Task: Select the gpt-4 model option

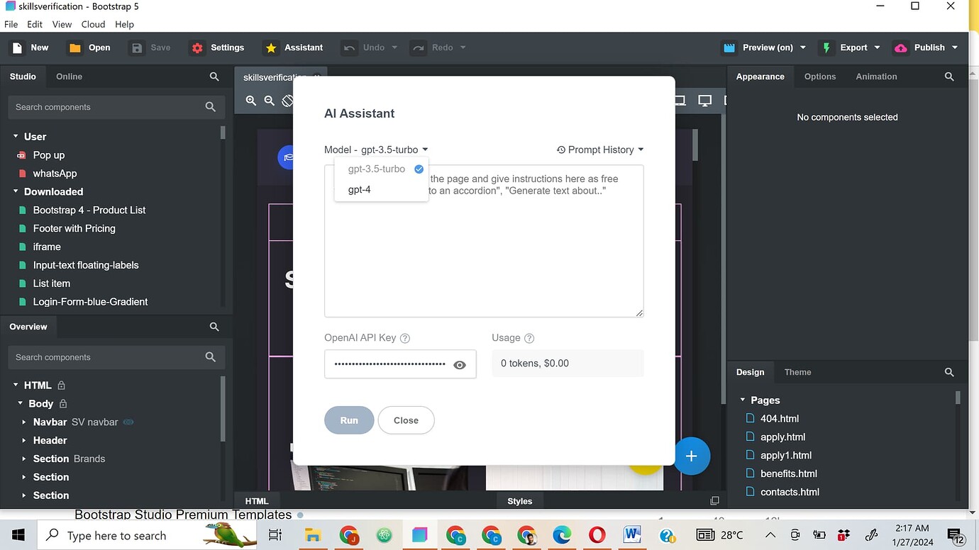Action: tap(359, 189)
